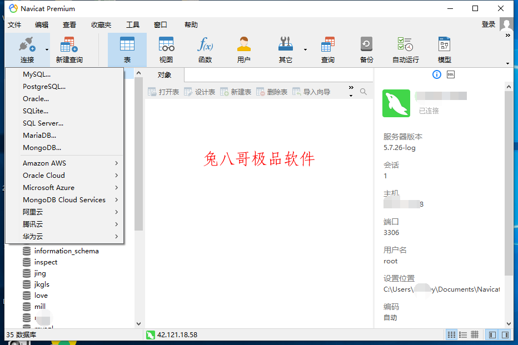This screenshot has height=345, width=518.
Task: Click the search magnifier in object toolbar
Action: (363, 92)
